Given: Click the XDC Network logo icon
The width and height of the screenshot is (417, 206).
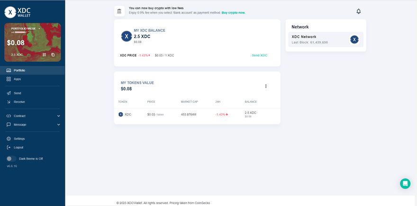Looking at the screenshot, I should (x=354, y=39).
